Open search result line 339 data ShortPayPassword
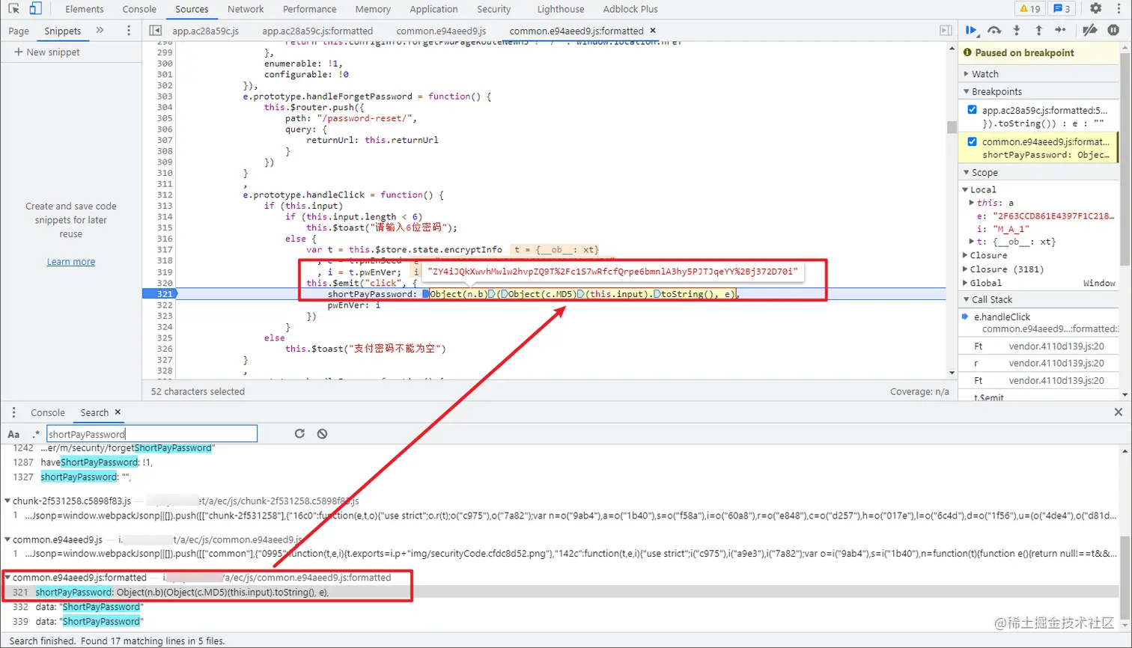Screen dimensions: 1132x648 pos(562,621)
